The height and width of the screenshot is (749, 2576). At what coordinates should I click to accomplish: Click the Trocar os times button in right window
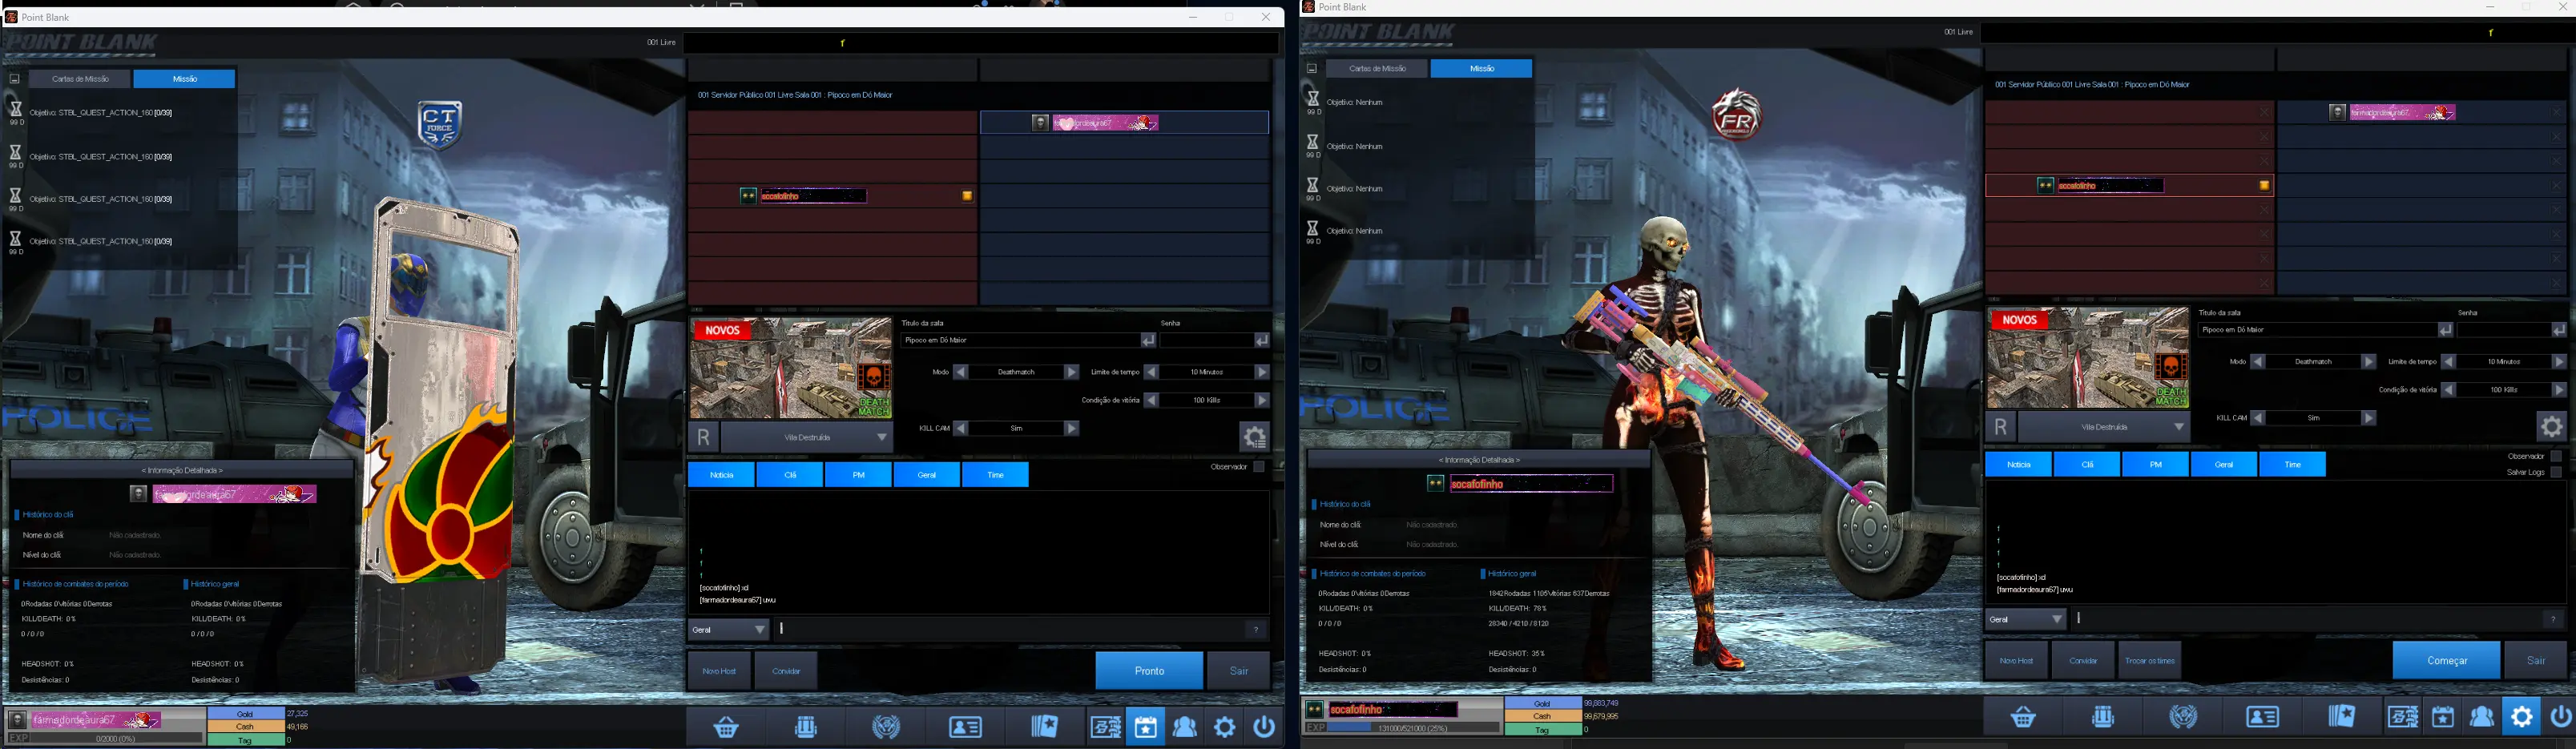pyautogui.click(x=2149, y=661)
